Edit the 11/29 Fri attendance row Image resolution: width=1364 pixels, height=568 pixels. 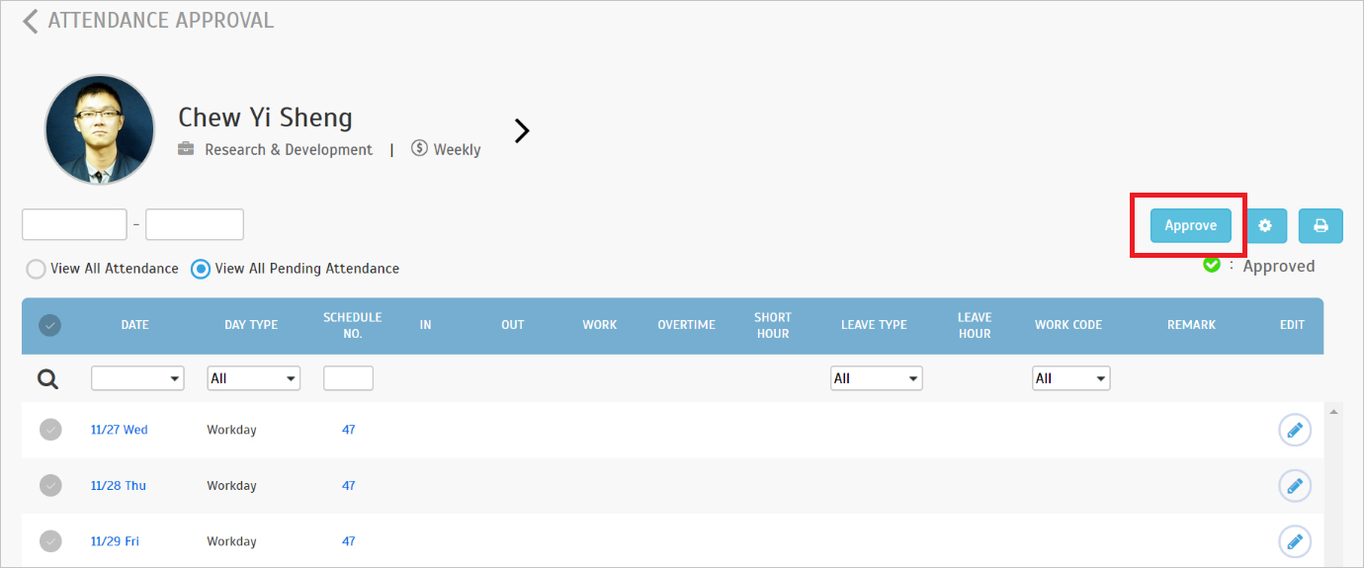point(1295,541)
